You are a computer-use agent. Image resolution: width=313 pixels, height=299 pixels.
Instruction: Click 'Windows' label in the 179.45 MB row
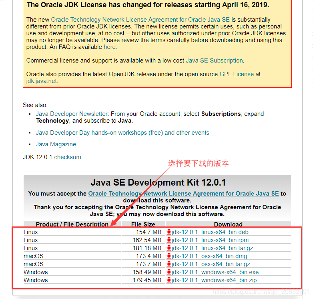pyautogui.click(x=36, y=280)
